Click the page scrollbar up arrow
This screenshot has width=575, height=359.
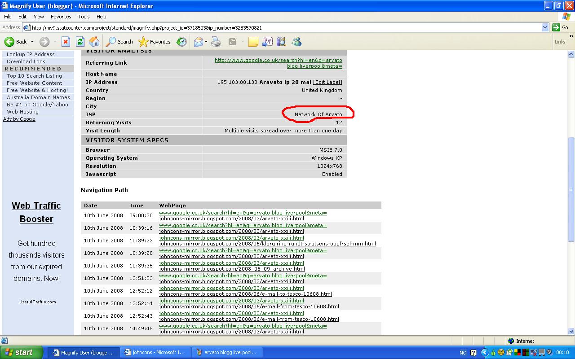(571, 55)
